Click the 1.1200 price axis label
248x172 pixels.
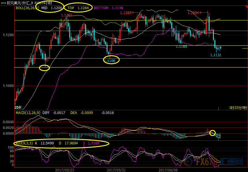[8, 35]
